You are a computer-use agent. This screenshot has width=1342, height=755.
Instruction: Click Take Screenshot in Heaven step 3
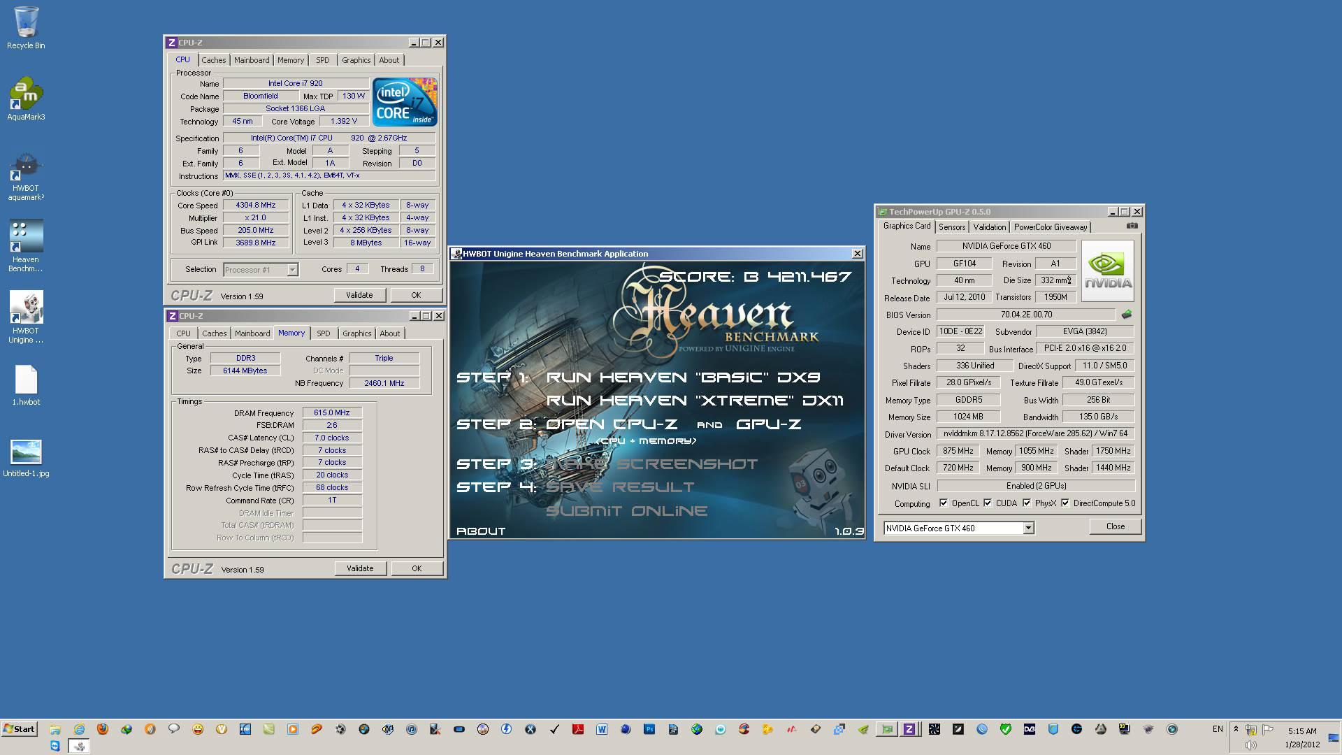[x=651, y=464]
